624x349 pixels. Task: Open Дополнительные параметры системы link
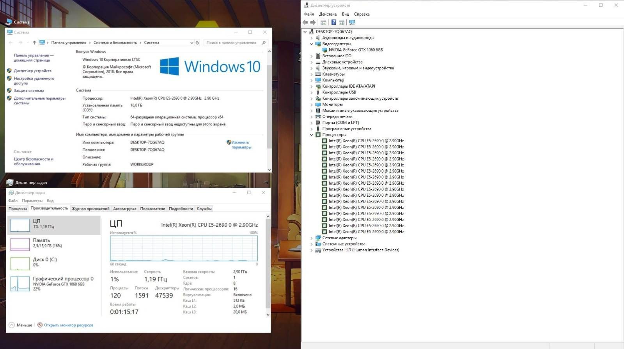40,101
